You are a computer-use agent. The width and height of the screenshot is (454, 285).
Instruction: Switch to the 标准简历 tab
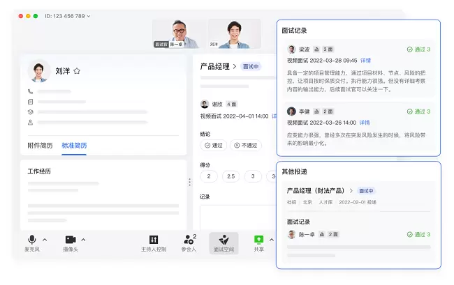coord(74,146)
